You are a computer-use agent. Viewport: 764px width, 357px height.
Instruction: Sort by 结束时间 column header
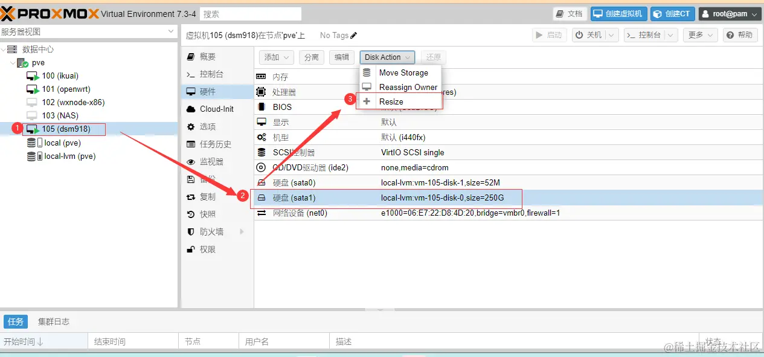coord(133,341)
